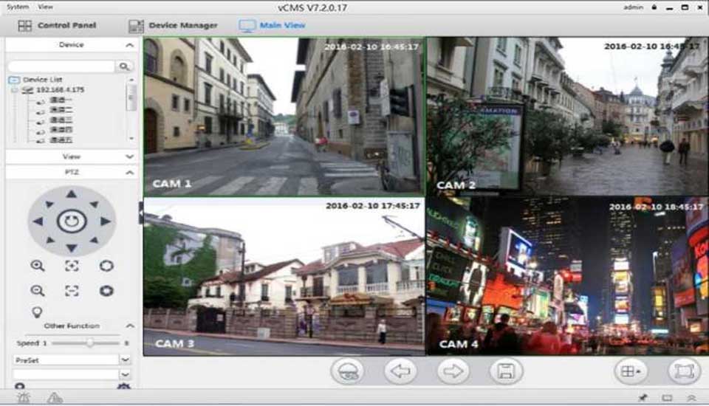The width and height of the screenshot is (709, 406).
Task: Go to previous page with left arrow button
Action: coord(400,371)
